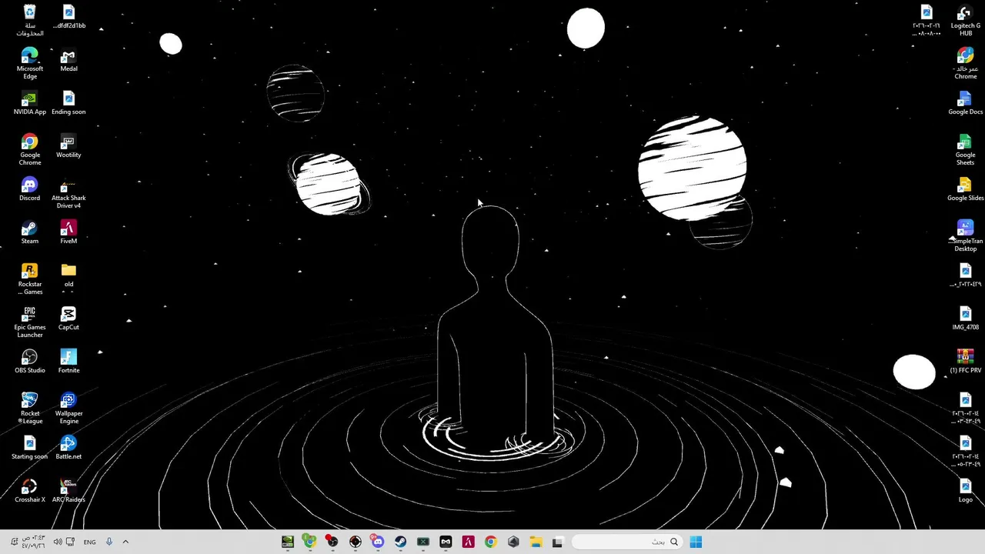Open Logitech G HUB shortcut
Viewport: 985px width, 554px height.
(965, 20)
